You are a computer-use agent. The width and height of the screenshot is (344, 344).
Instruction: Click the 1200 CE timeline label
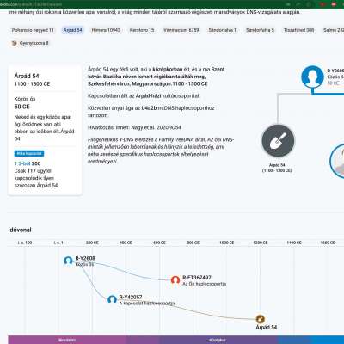coord(261,243)
